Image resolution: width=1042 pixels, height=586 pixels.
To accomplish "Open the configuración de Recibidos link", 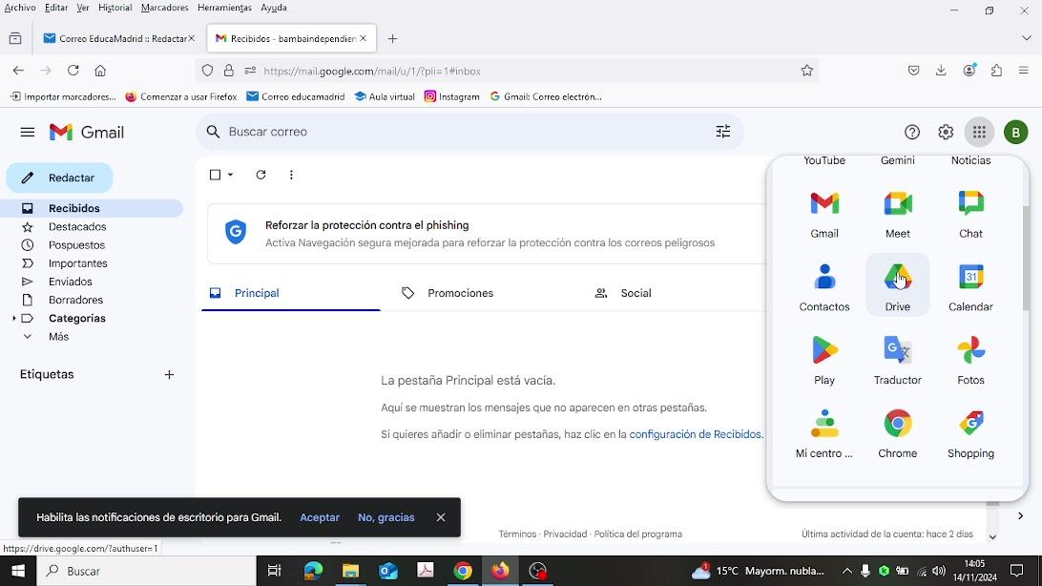I will [696, 434].
